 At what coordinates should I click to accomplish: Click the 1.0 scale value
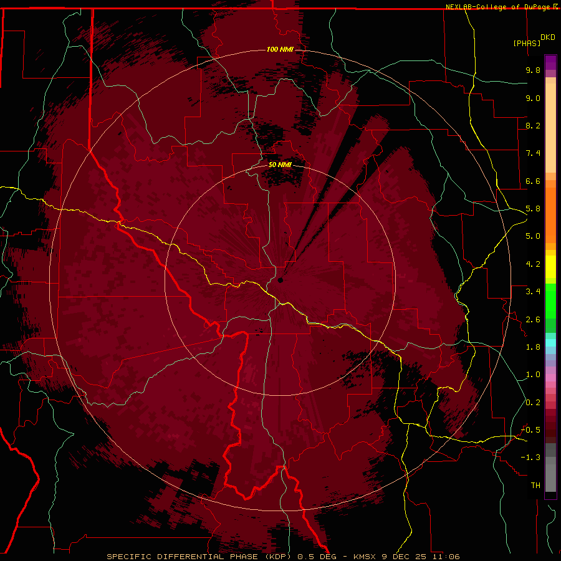tap(533, 375)
